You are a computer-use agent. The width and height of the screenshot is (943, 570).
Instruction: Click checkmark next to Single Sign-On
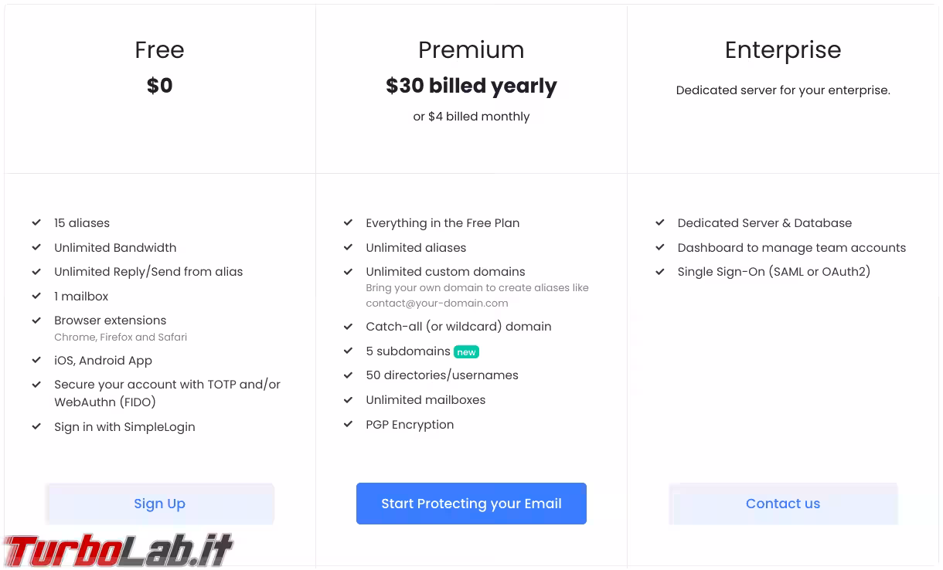[659, 271]
